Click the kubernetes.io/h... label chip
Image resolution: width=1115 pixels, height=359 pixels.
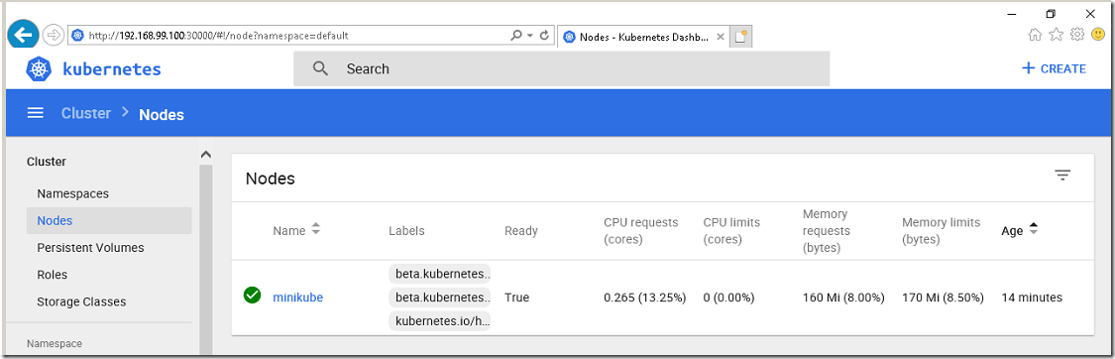click(439, 320)
